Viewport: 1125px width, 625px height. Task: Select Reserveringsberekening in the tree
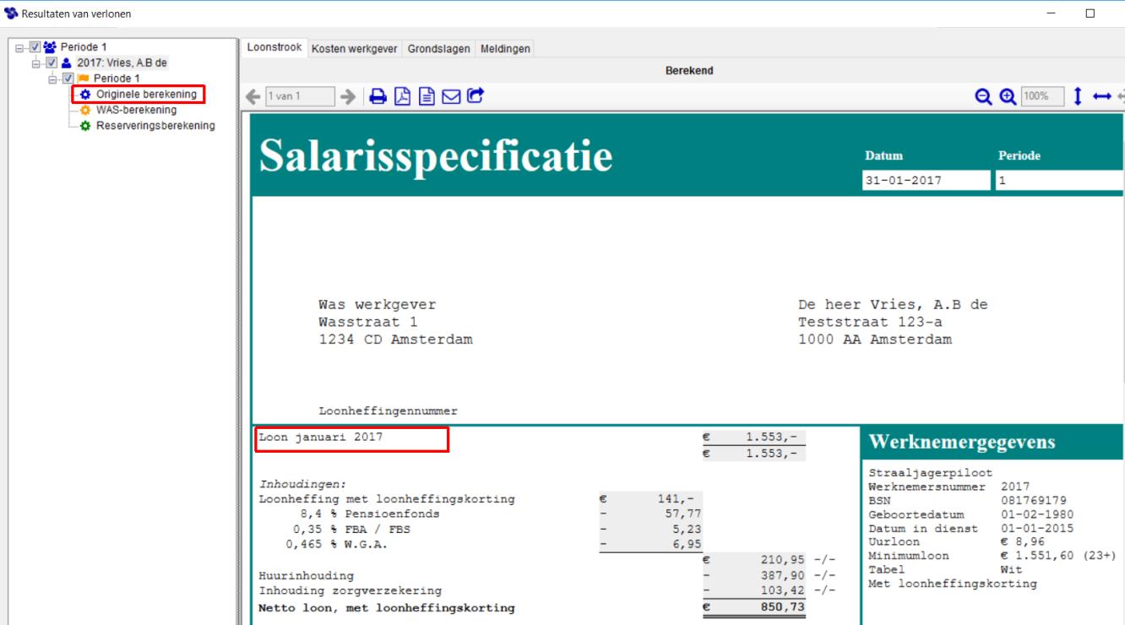[x=155, y=126]
